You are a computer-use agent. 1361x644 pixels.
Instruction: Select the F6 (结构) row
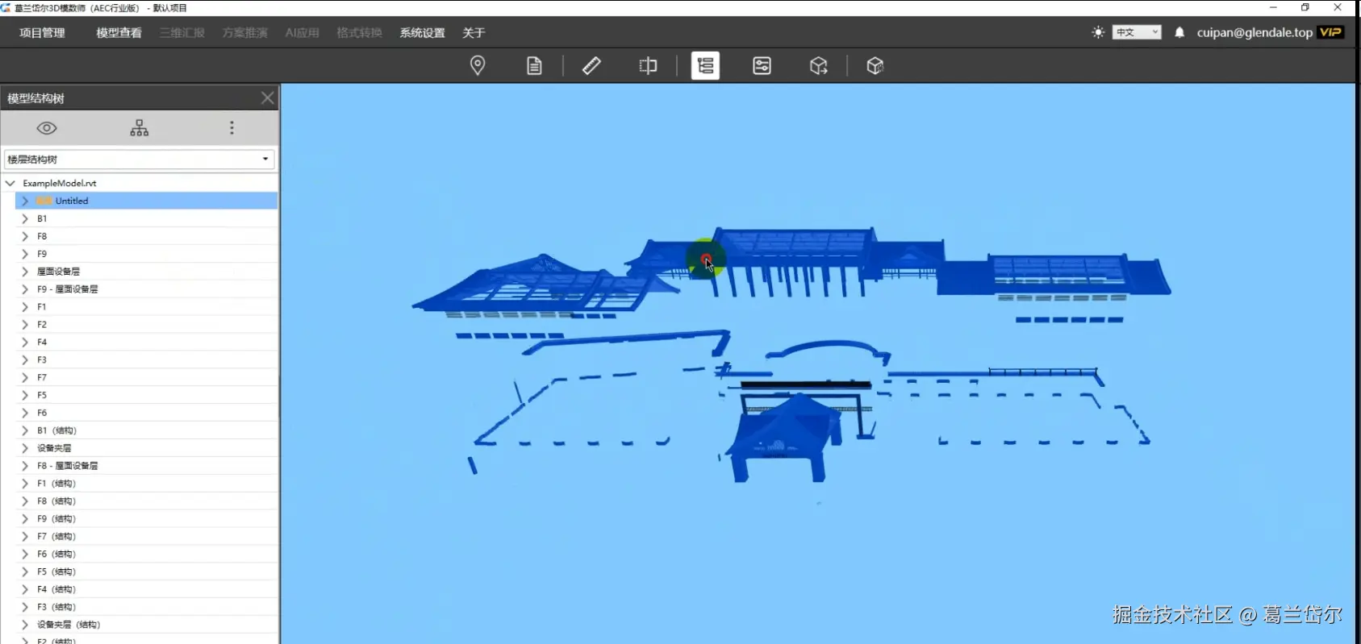pyautogui.click(x=147, y=555)
